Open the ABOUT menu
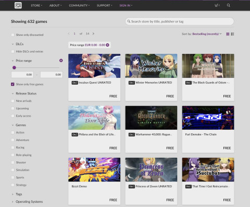The height and width of the screenshot is (207, 250). coord(55,5)
